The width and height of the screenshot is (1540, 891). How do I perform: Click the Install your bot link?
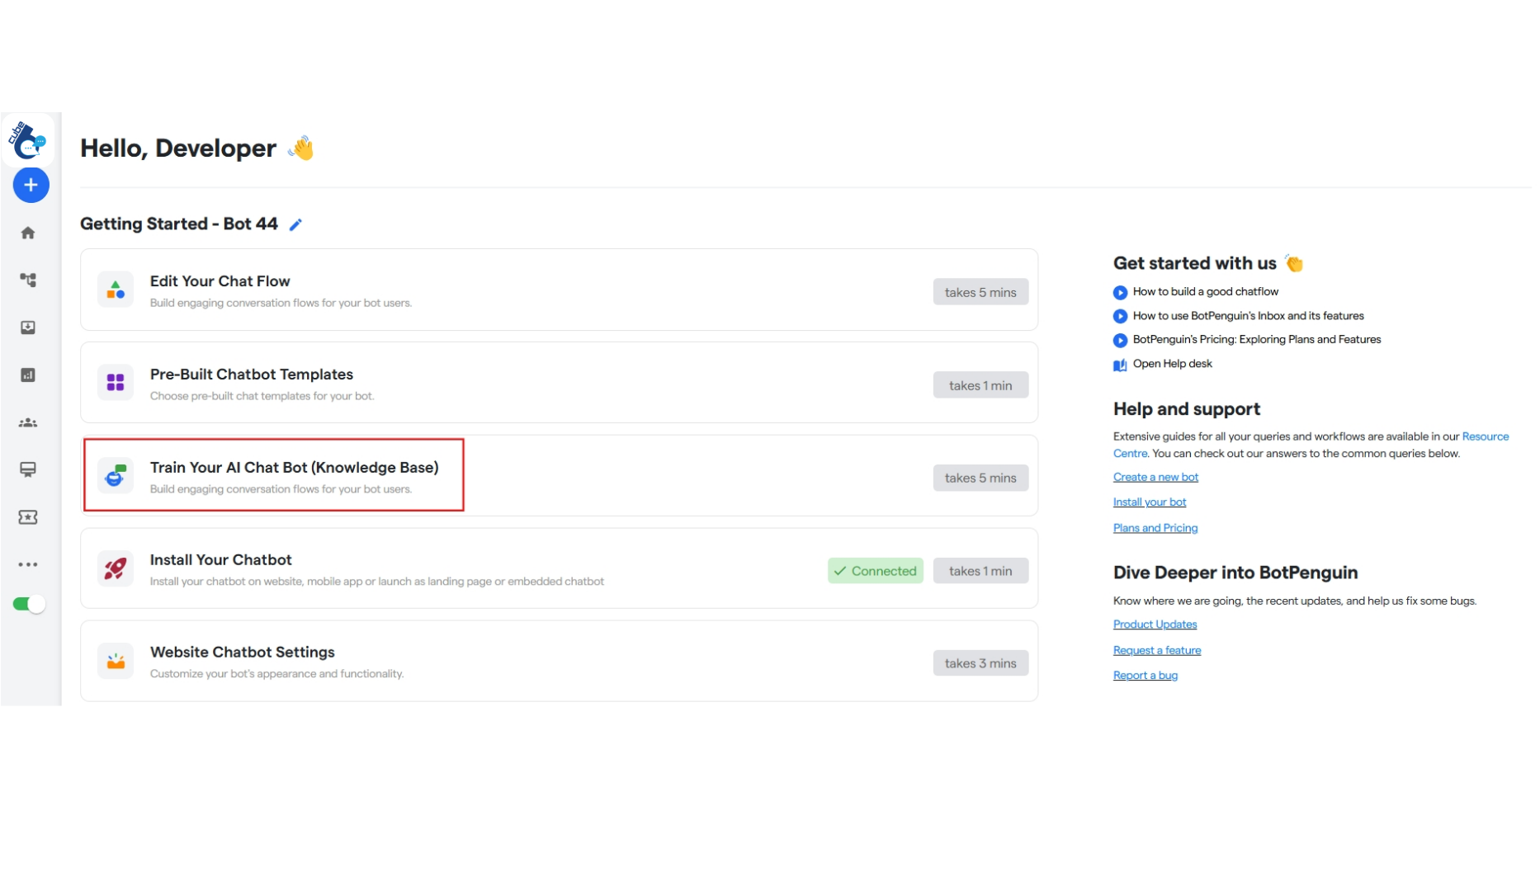pyautogui.click(x=1149, y=502)
